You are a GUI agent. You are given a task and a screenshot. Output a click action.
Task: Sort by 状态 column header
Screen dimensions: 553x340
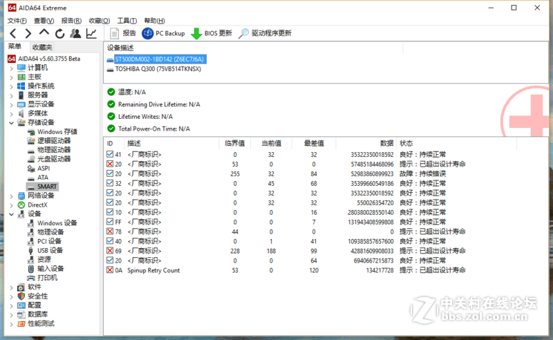[457, 143]
